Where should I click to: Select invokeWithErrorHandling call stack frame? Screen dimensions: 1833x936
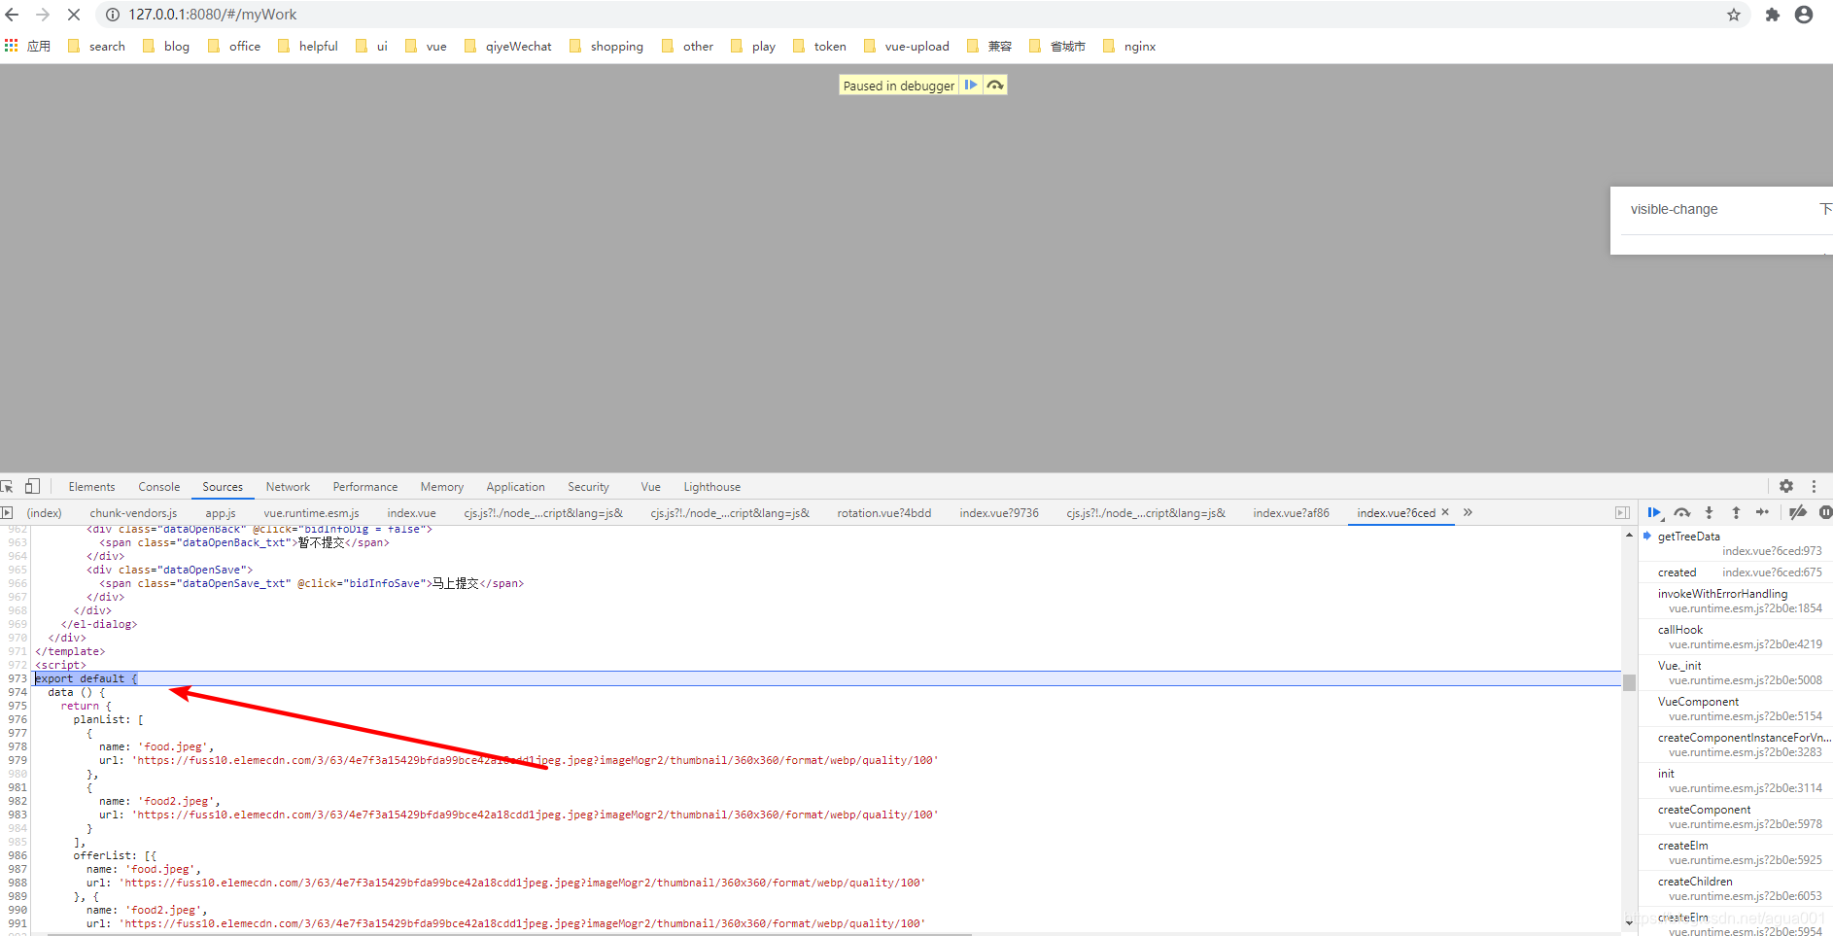1736,601
